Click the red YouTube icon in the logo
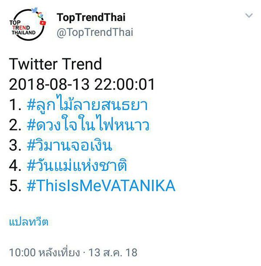The height and width of the screenshot is (266, 261). (x=43, y=22)
